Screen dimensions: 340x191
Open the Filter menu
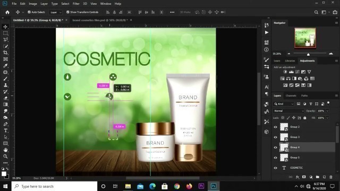coord(76,4)
